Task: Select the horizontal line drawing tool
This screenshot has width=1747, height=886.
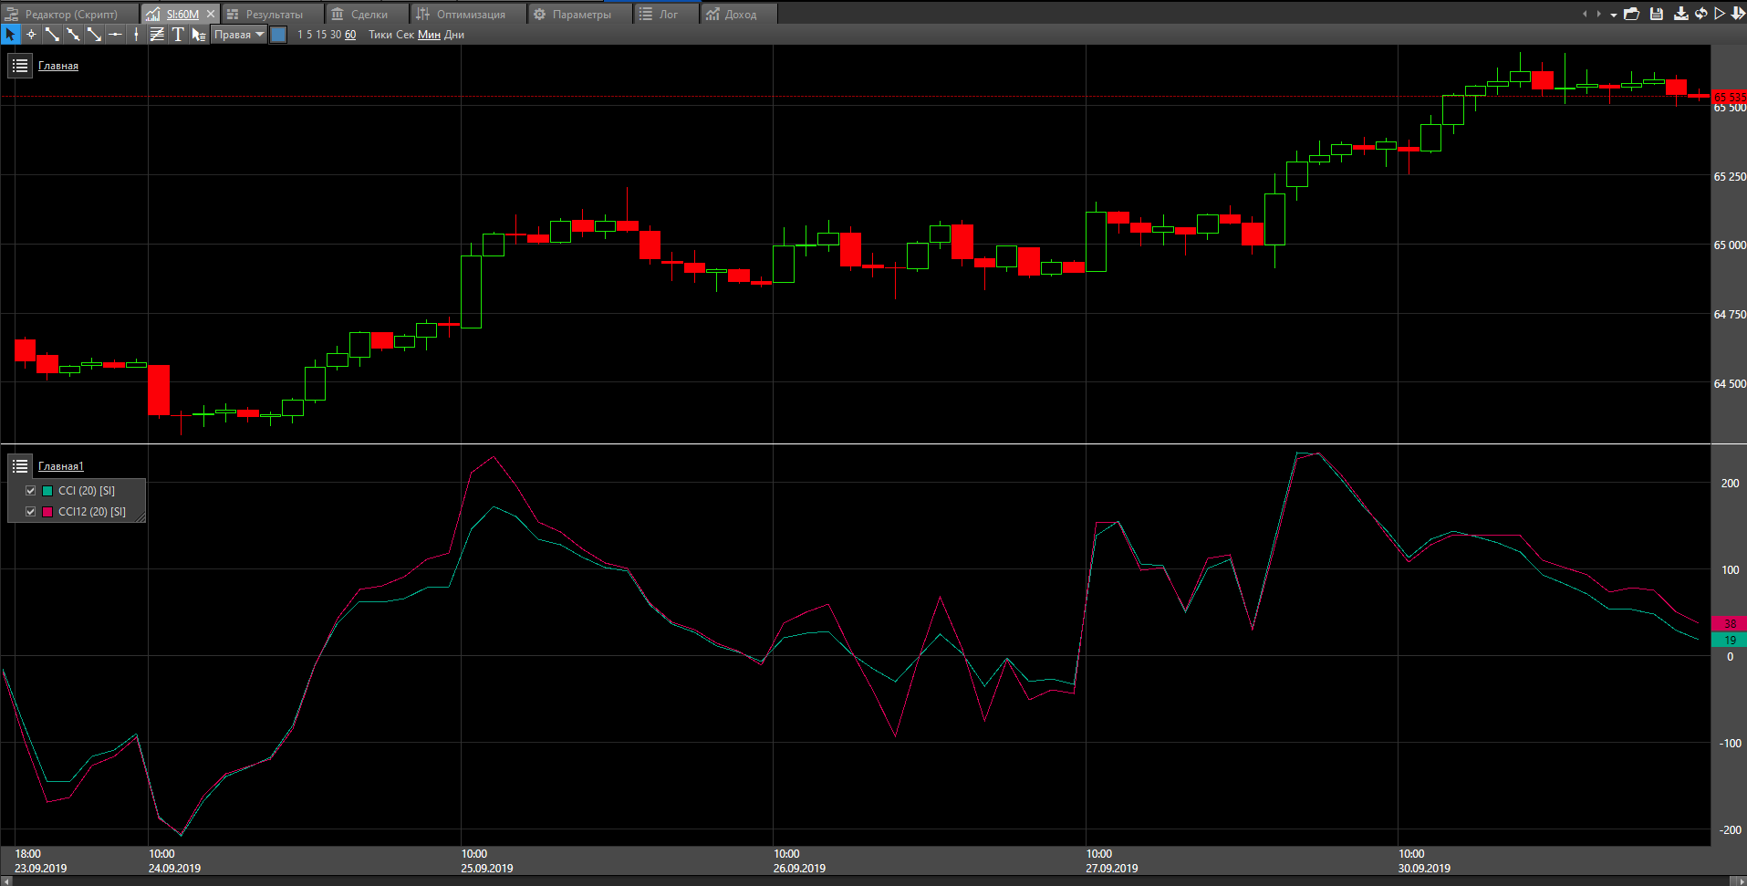Action: coord(115,35)
